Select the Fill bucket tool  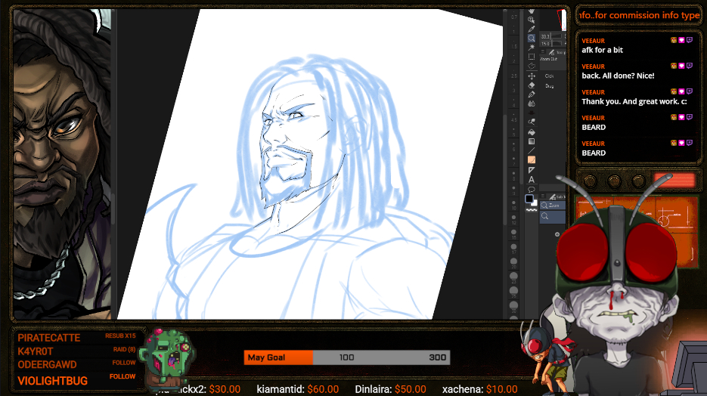point(532,131)
